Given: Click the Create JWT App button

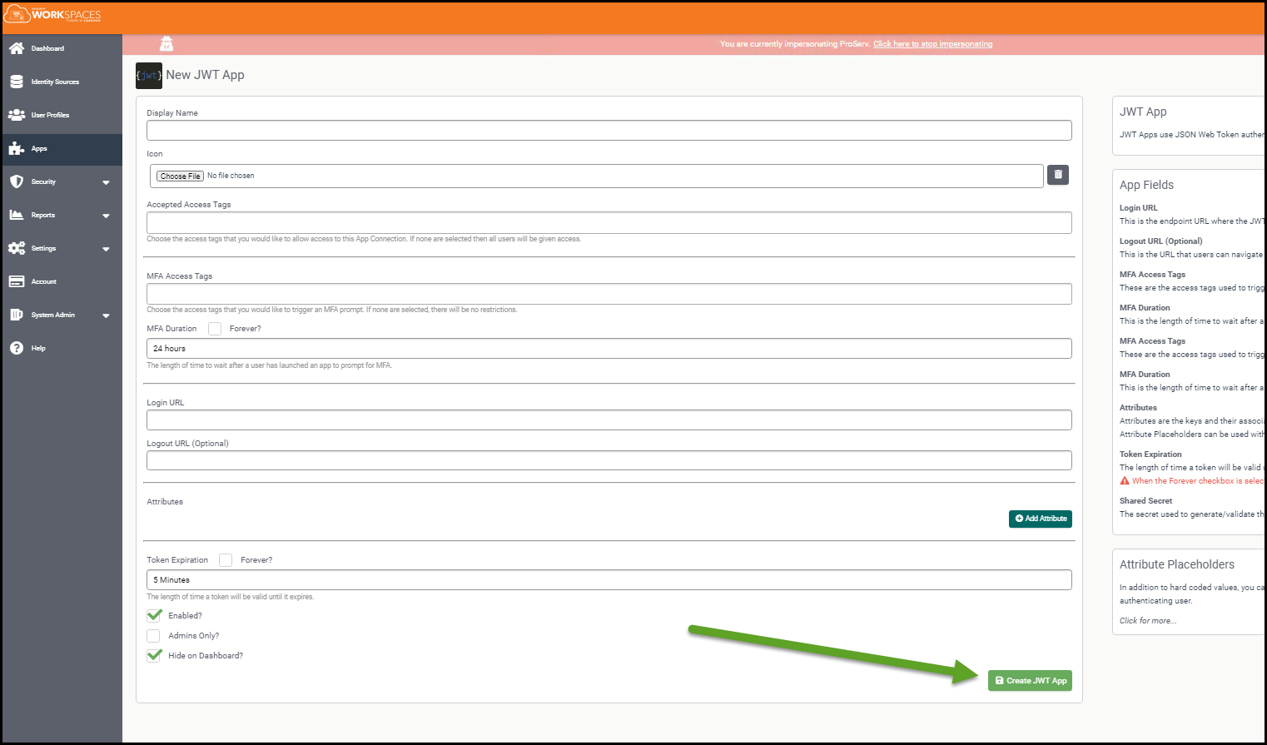Looking at the screenshot, I should [x=1030, y=681].
